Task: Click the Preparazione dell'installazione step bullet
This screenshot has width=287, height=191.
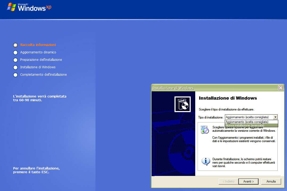Action: click(15, 60)
